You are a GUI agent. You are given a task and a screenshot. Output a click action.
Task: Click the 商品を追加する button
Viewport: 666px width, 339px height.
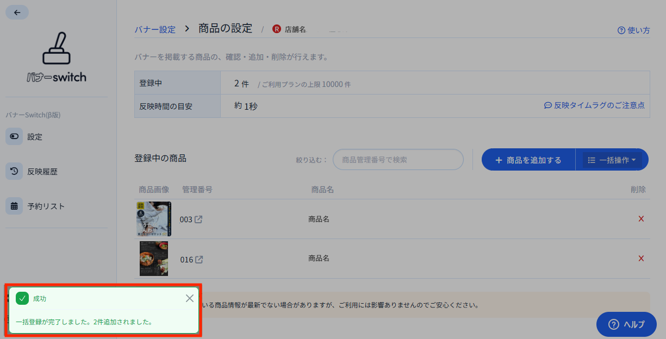coord(528,160)
